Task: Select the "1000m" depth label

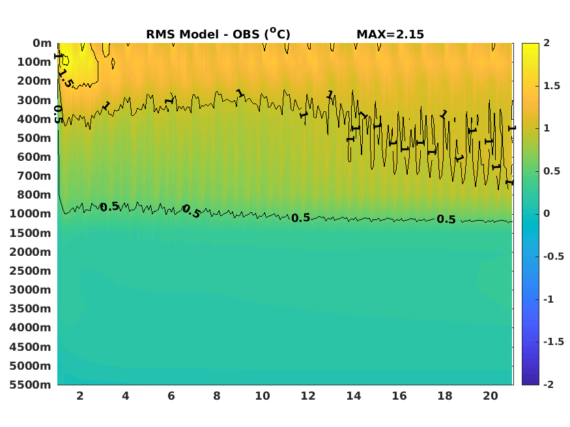Action: click(x=30, y=213)
